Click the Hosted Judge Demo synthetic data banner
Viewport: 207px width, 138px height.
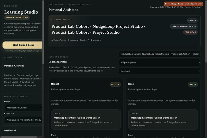(183, 4)
